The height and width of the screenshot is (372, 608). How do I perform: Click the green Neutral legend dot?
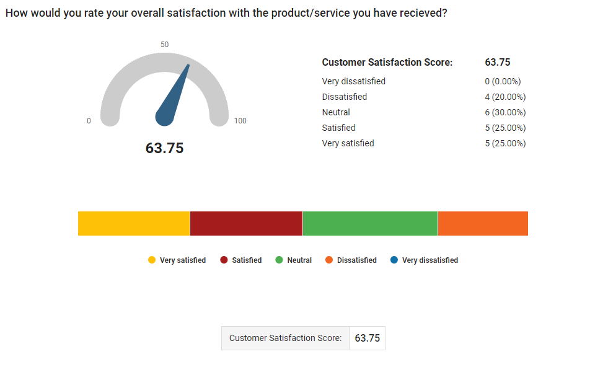pos(279,260)
